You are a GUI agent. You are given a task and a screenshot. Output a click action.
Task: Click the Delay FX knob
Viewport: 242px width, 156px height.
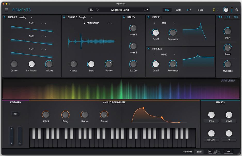coord(228,31)
